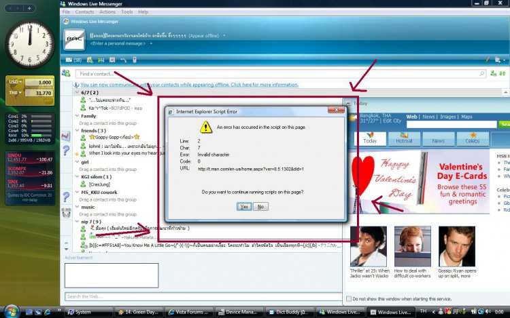Click the Edit City link
This screenshot has width=510, height=318.
392,121
